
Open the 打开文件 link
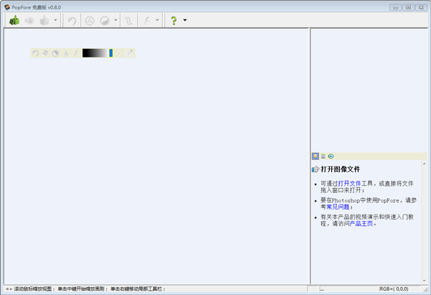point(350,184)
